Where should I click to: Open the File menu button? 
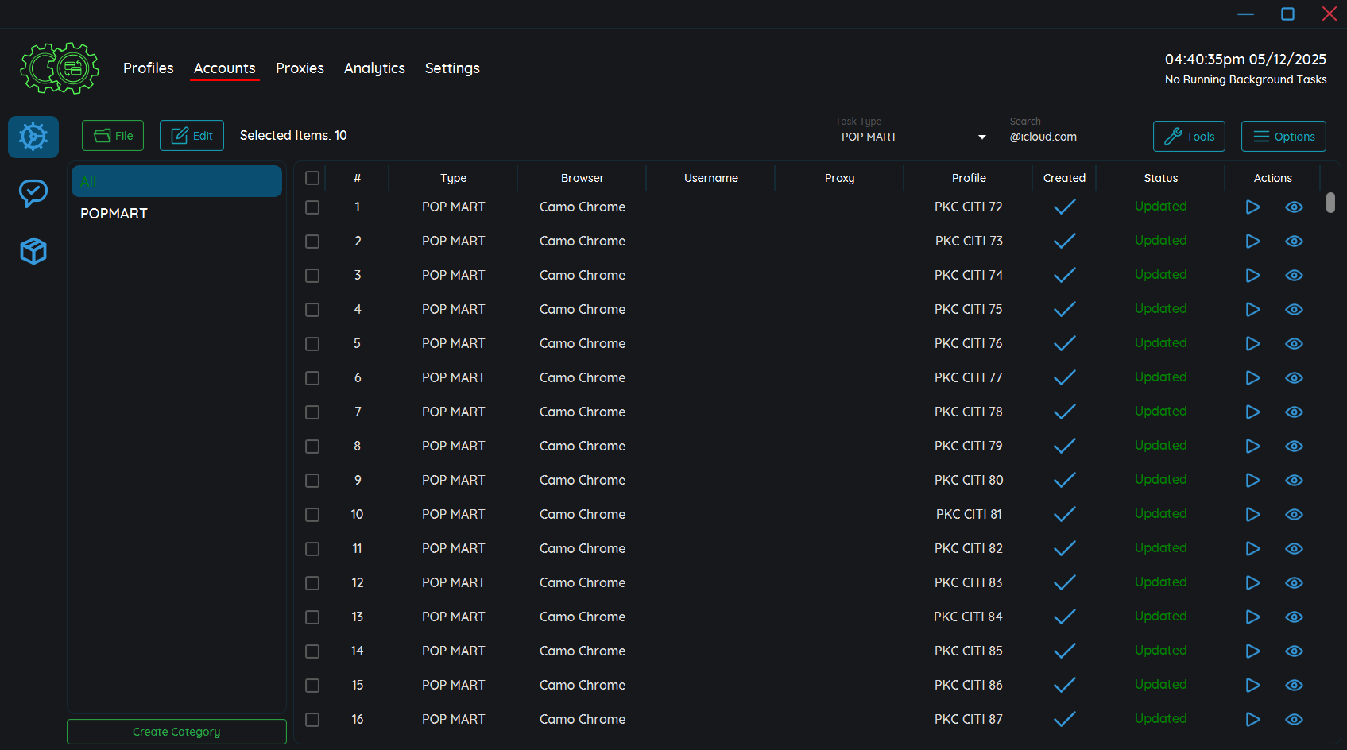(x=113, y=136)
